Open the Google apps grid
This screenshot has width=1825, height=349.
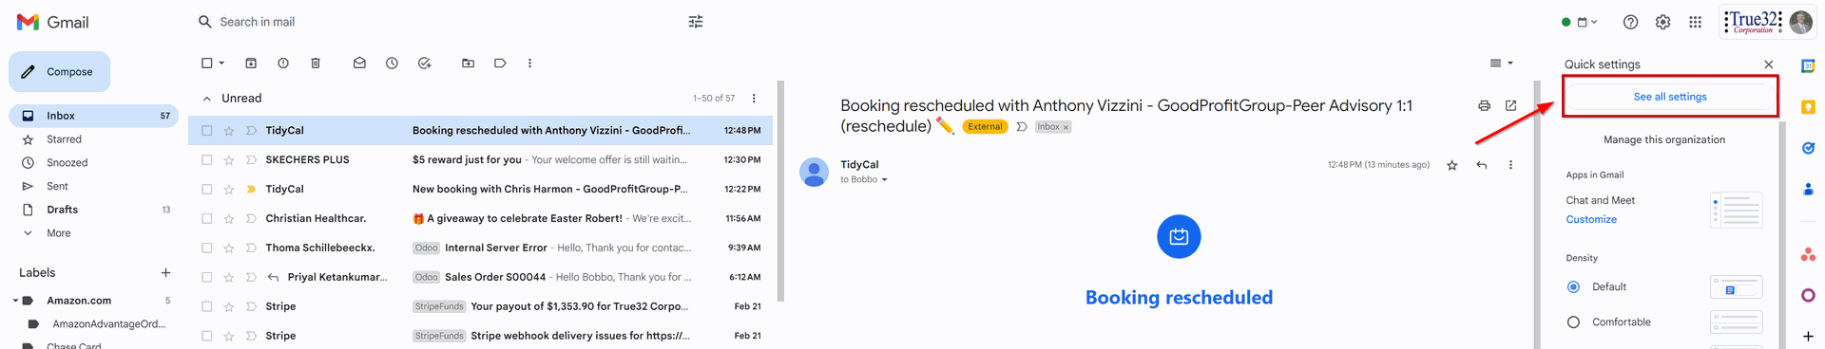click(1695, 22)
